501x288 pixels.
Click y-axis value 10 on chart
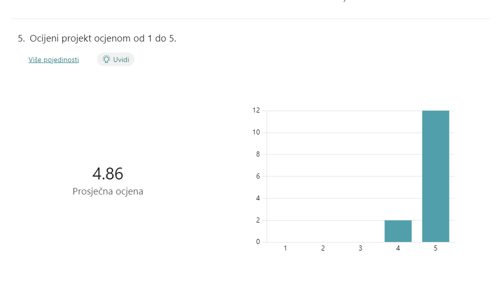pos(256,132)
